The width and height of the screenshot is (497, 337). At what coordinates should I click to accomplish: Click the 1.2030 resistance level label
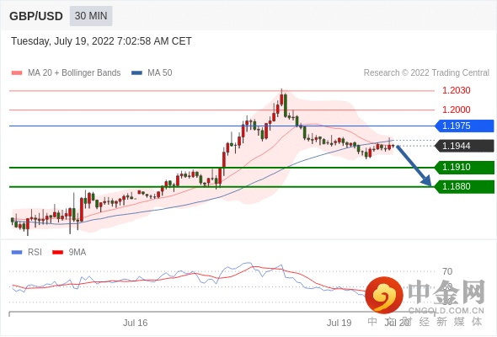pos(456,91)
